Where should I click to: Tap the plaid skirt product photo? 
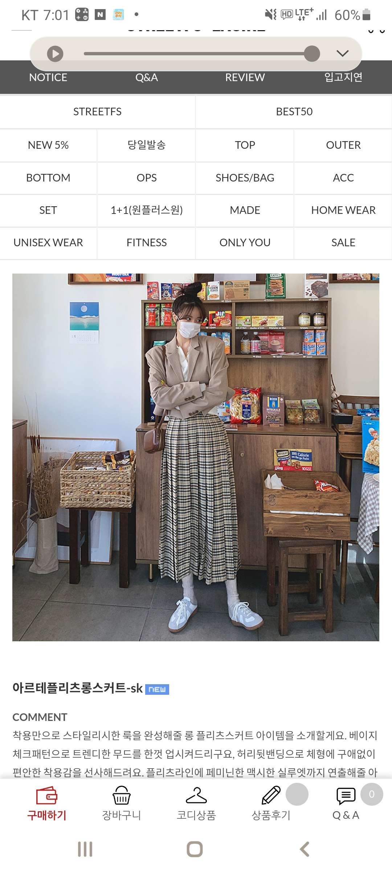click(196, 457)
